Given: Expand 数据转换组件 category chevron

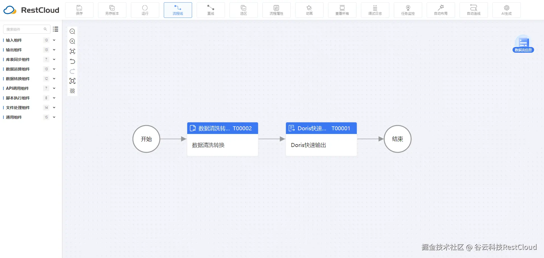Looking at the screenshot, I should [x=54, y=79].
